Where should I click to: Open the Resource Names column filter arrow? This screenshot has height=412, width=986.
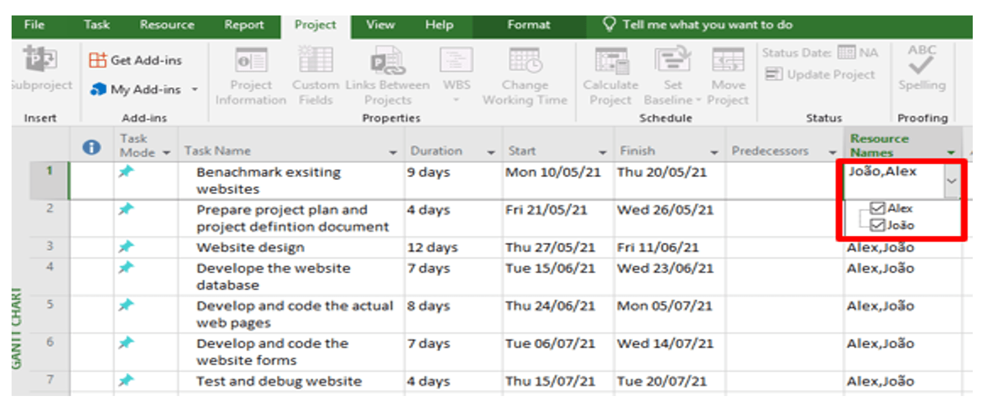(951, 152)
